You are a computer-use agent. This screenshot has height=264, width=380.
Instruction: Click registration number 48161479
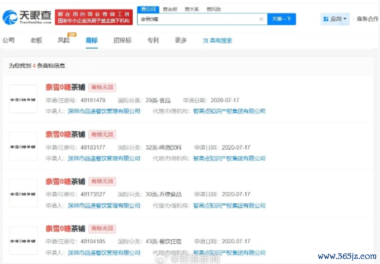pyautogui.click(x=93, y=100)
